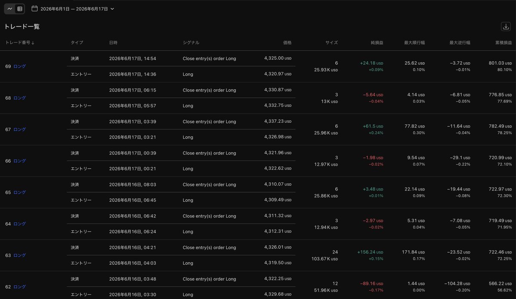Click entry price 4,320.97 USD
The image size is (516, 299).
tap(278, 74)
